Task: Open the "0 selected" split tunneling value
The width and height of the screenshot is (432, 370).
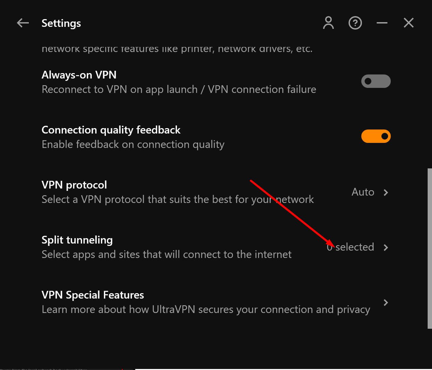Action: coord(350,247)
